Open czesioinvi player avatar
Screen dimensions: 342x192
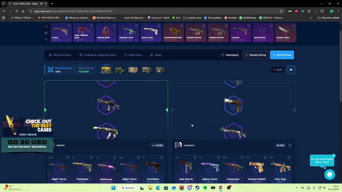[x=178, y=145]
